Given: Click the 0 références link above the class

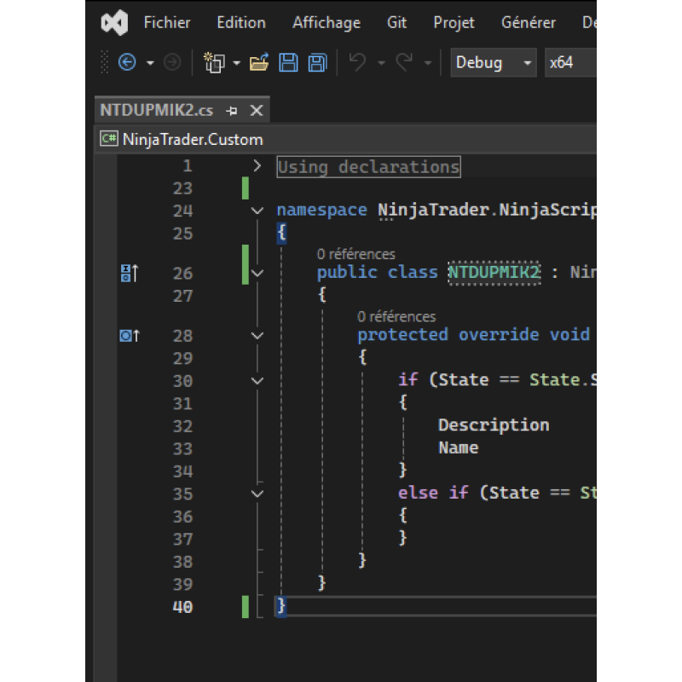Looking at the screenshot, I should (355, 254).
